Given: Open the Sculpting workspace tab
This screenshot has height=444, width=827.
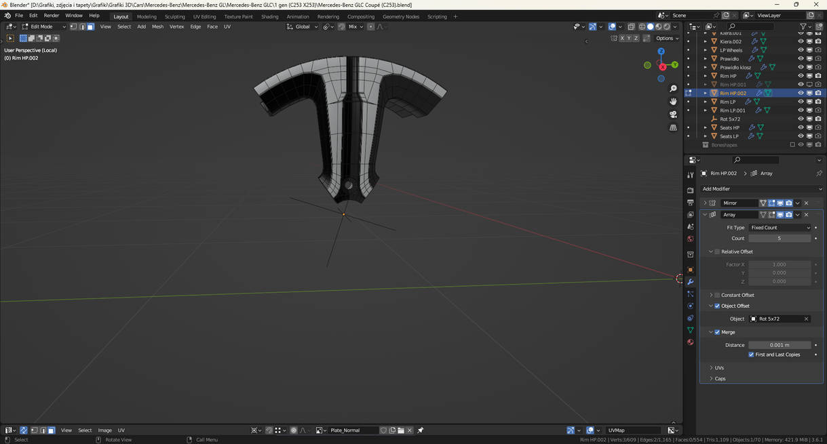Looking at the screenshot, I should (174, 16).
